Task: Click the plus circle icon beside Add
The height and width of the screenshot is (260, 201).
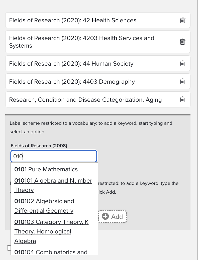Action: coord(106,216)
